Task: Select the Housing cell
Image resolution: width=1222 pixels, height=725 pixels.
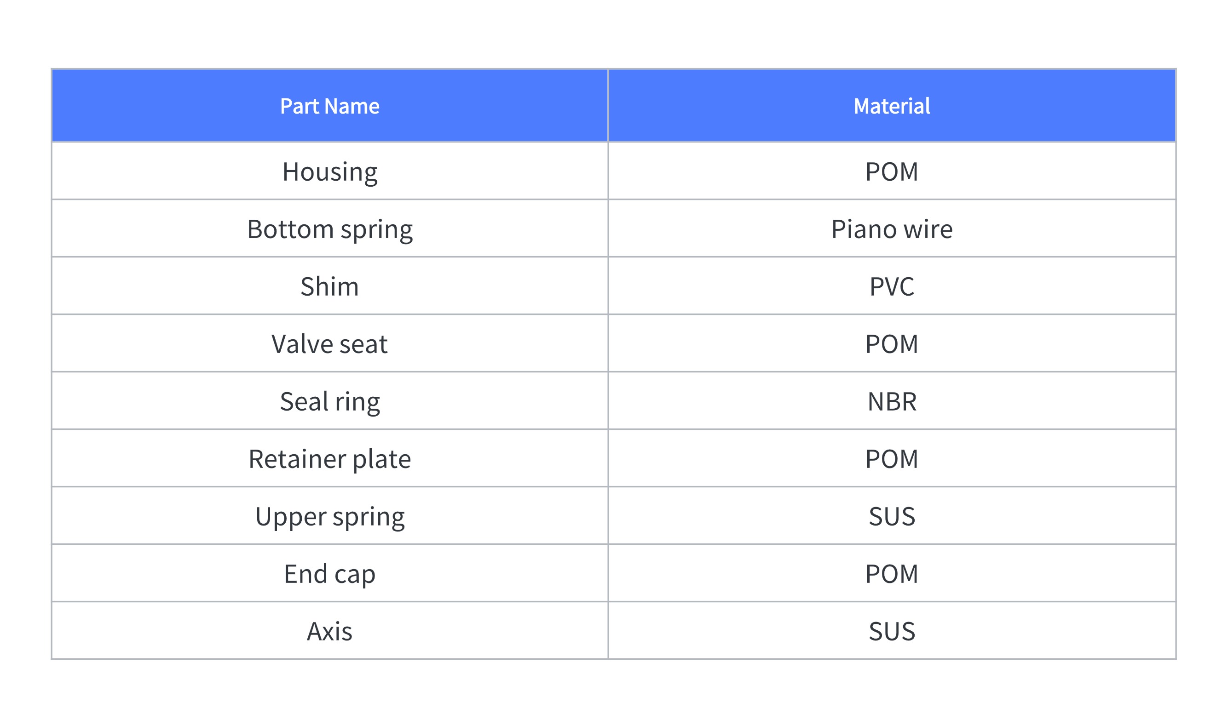Action: pos(330,171)
